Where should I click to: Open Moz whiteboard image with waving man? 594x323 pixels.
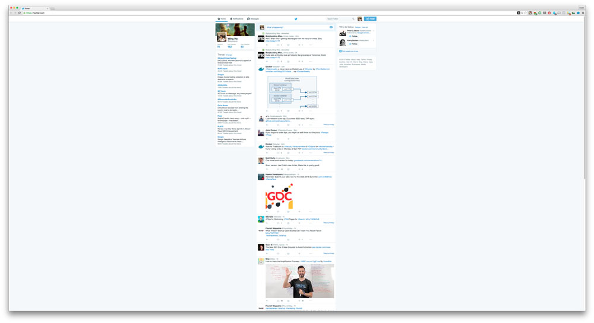(299, 281)
